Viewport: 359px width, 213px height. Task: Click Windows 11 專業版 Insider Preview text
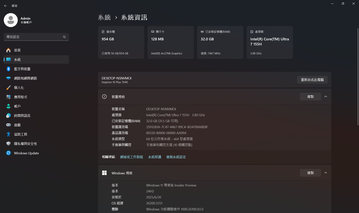click(171, 185)
